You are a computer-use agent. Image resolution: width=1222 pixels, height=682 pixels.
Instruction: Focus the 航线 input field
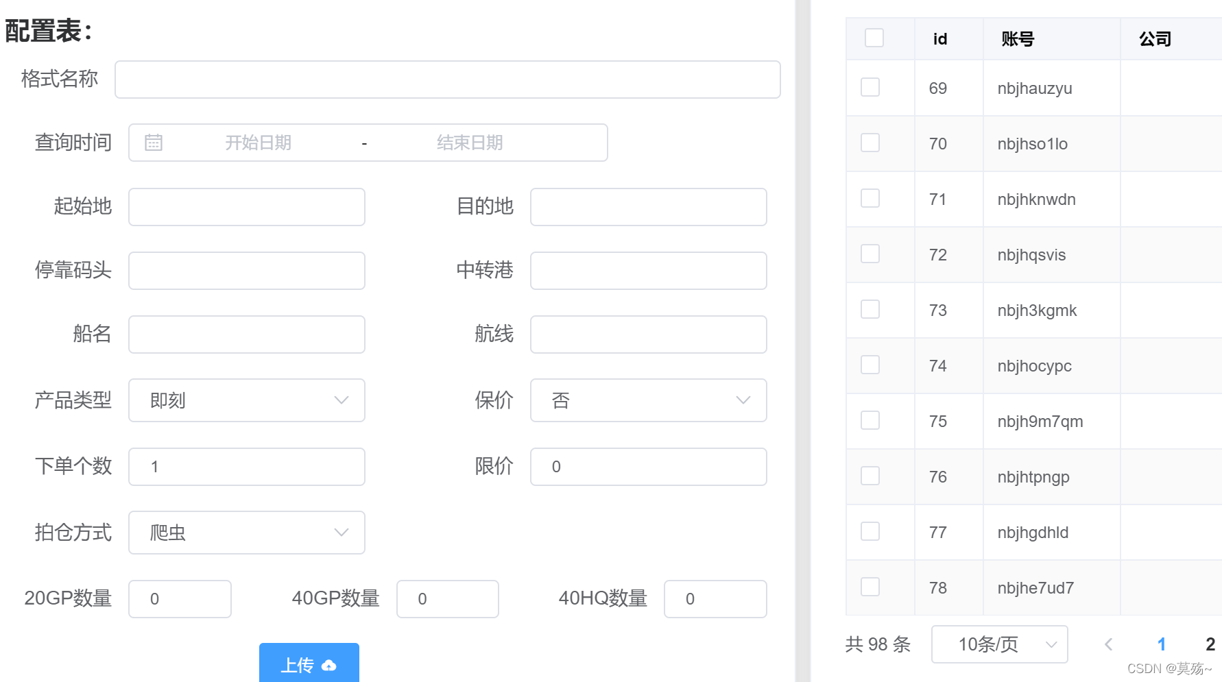point(649,334)
